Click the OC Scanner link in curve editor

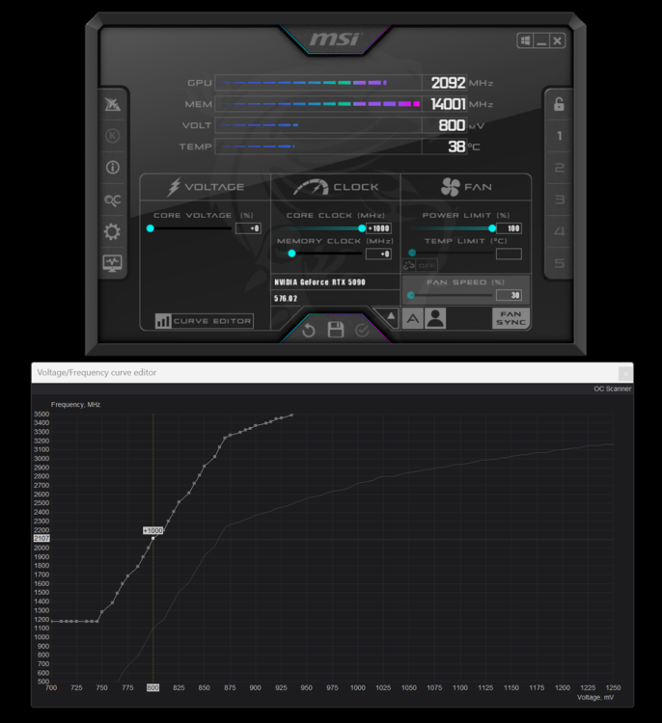612,388
